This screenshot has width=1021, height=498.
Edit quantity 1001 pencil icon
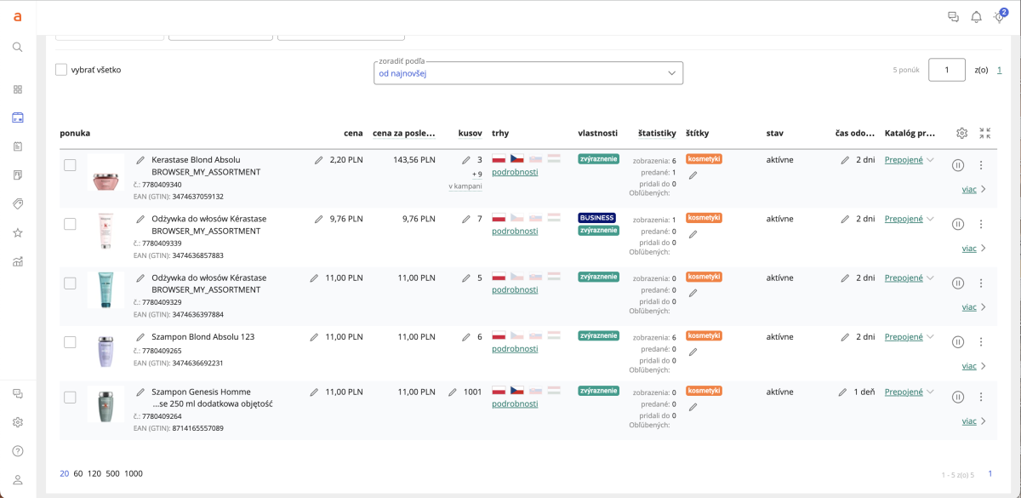pyautogui.click(x=453, y=392)
